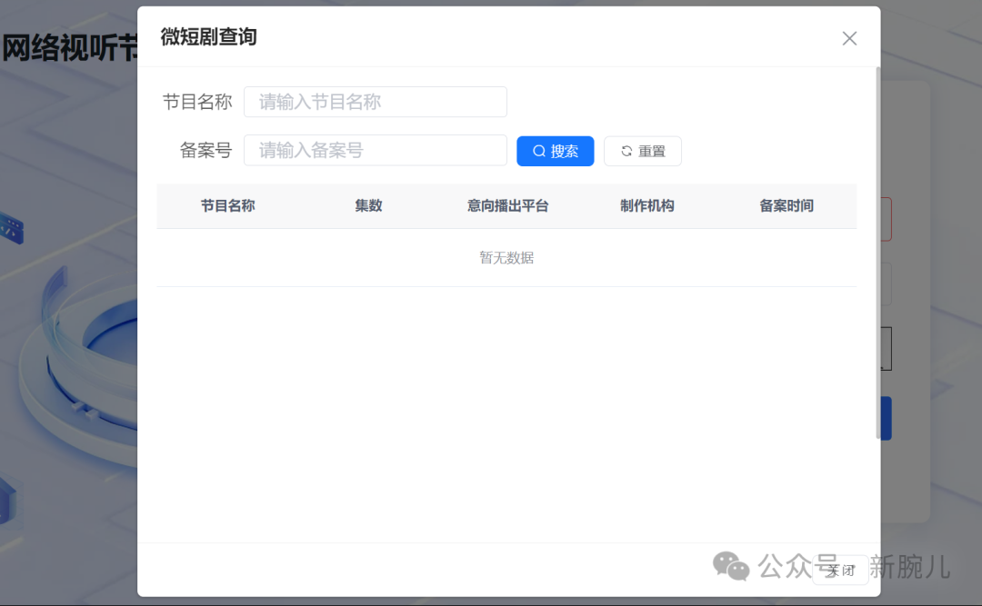Select the 集数 column header
This screenshot has width=982, height=606.
[368, 205]
